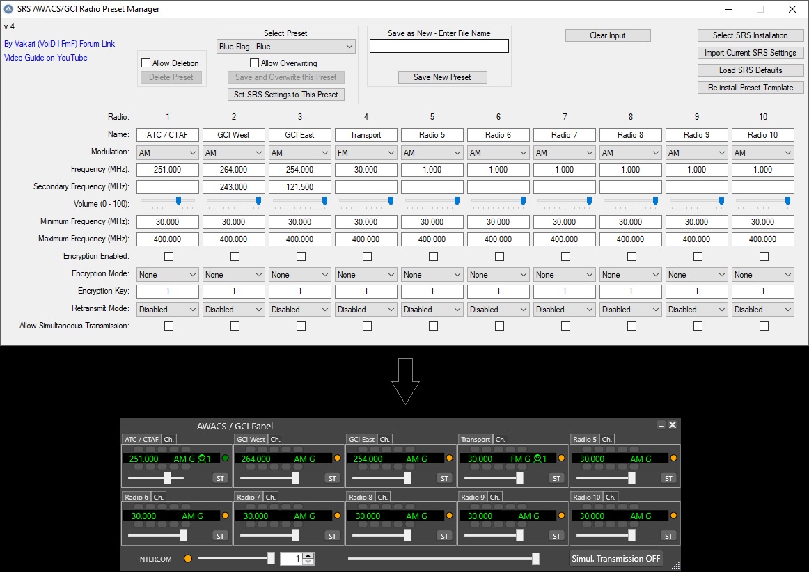Open Retransmit Mode dropdown for radio 10
Image resolution: width=809 pixels, height=572 pixels.
762,310
